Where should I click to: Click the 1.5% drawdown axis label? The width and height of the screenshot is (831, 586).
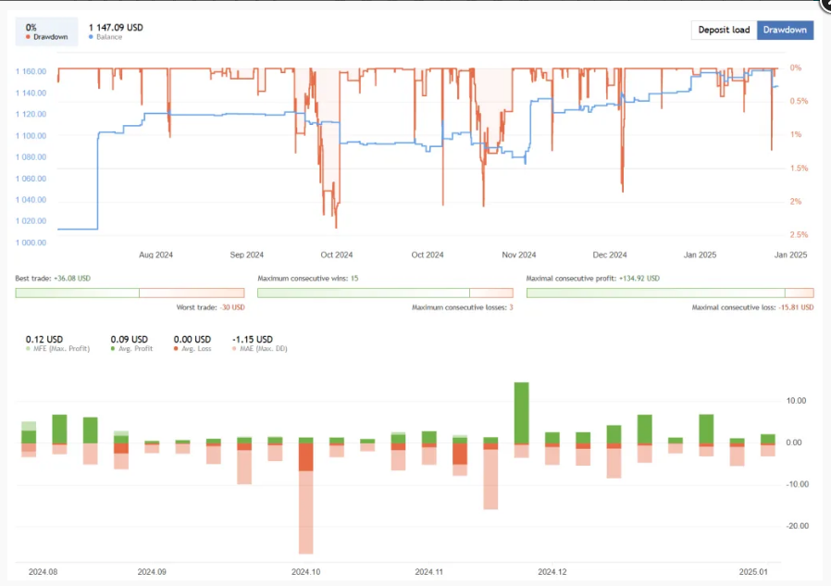click(799, 168)
